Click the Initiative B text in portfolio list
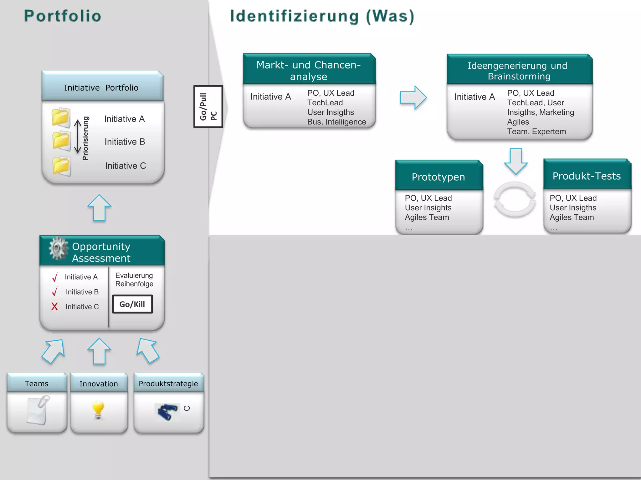The width and height of the screenshot is (641, 480). coord(125,142)
